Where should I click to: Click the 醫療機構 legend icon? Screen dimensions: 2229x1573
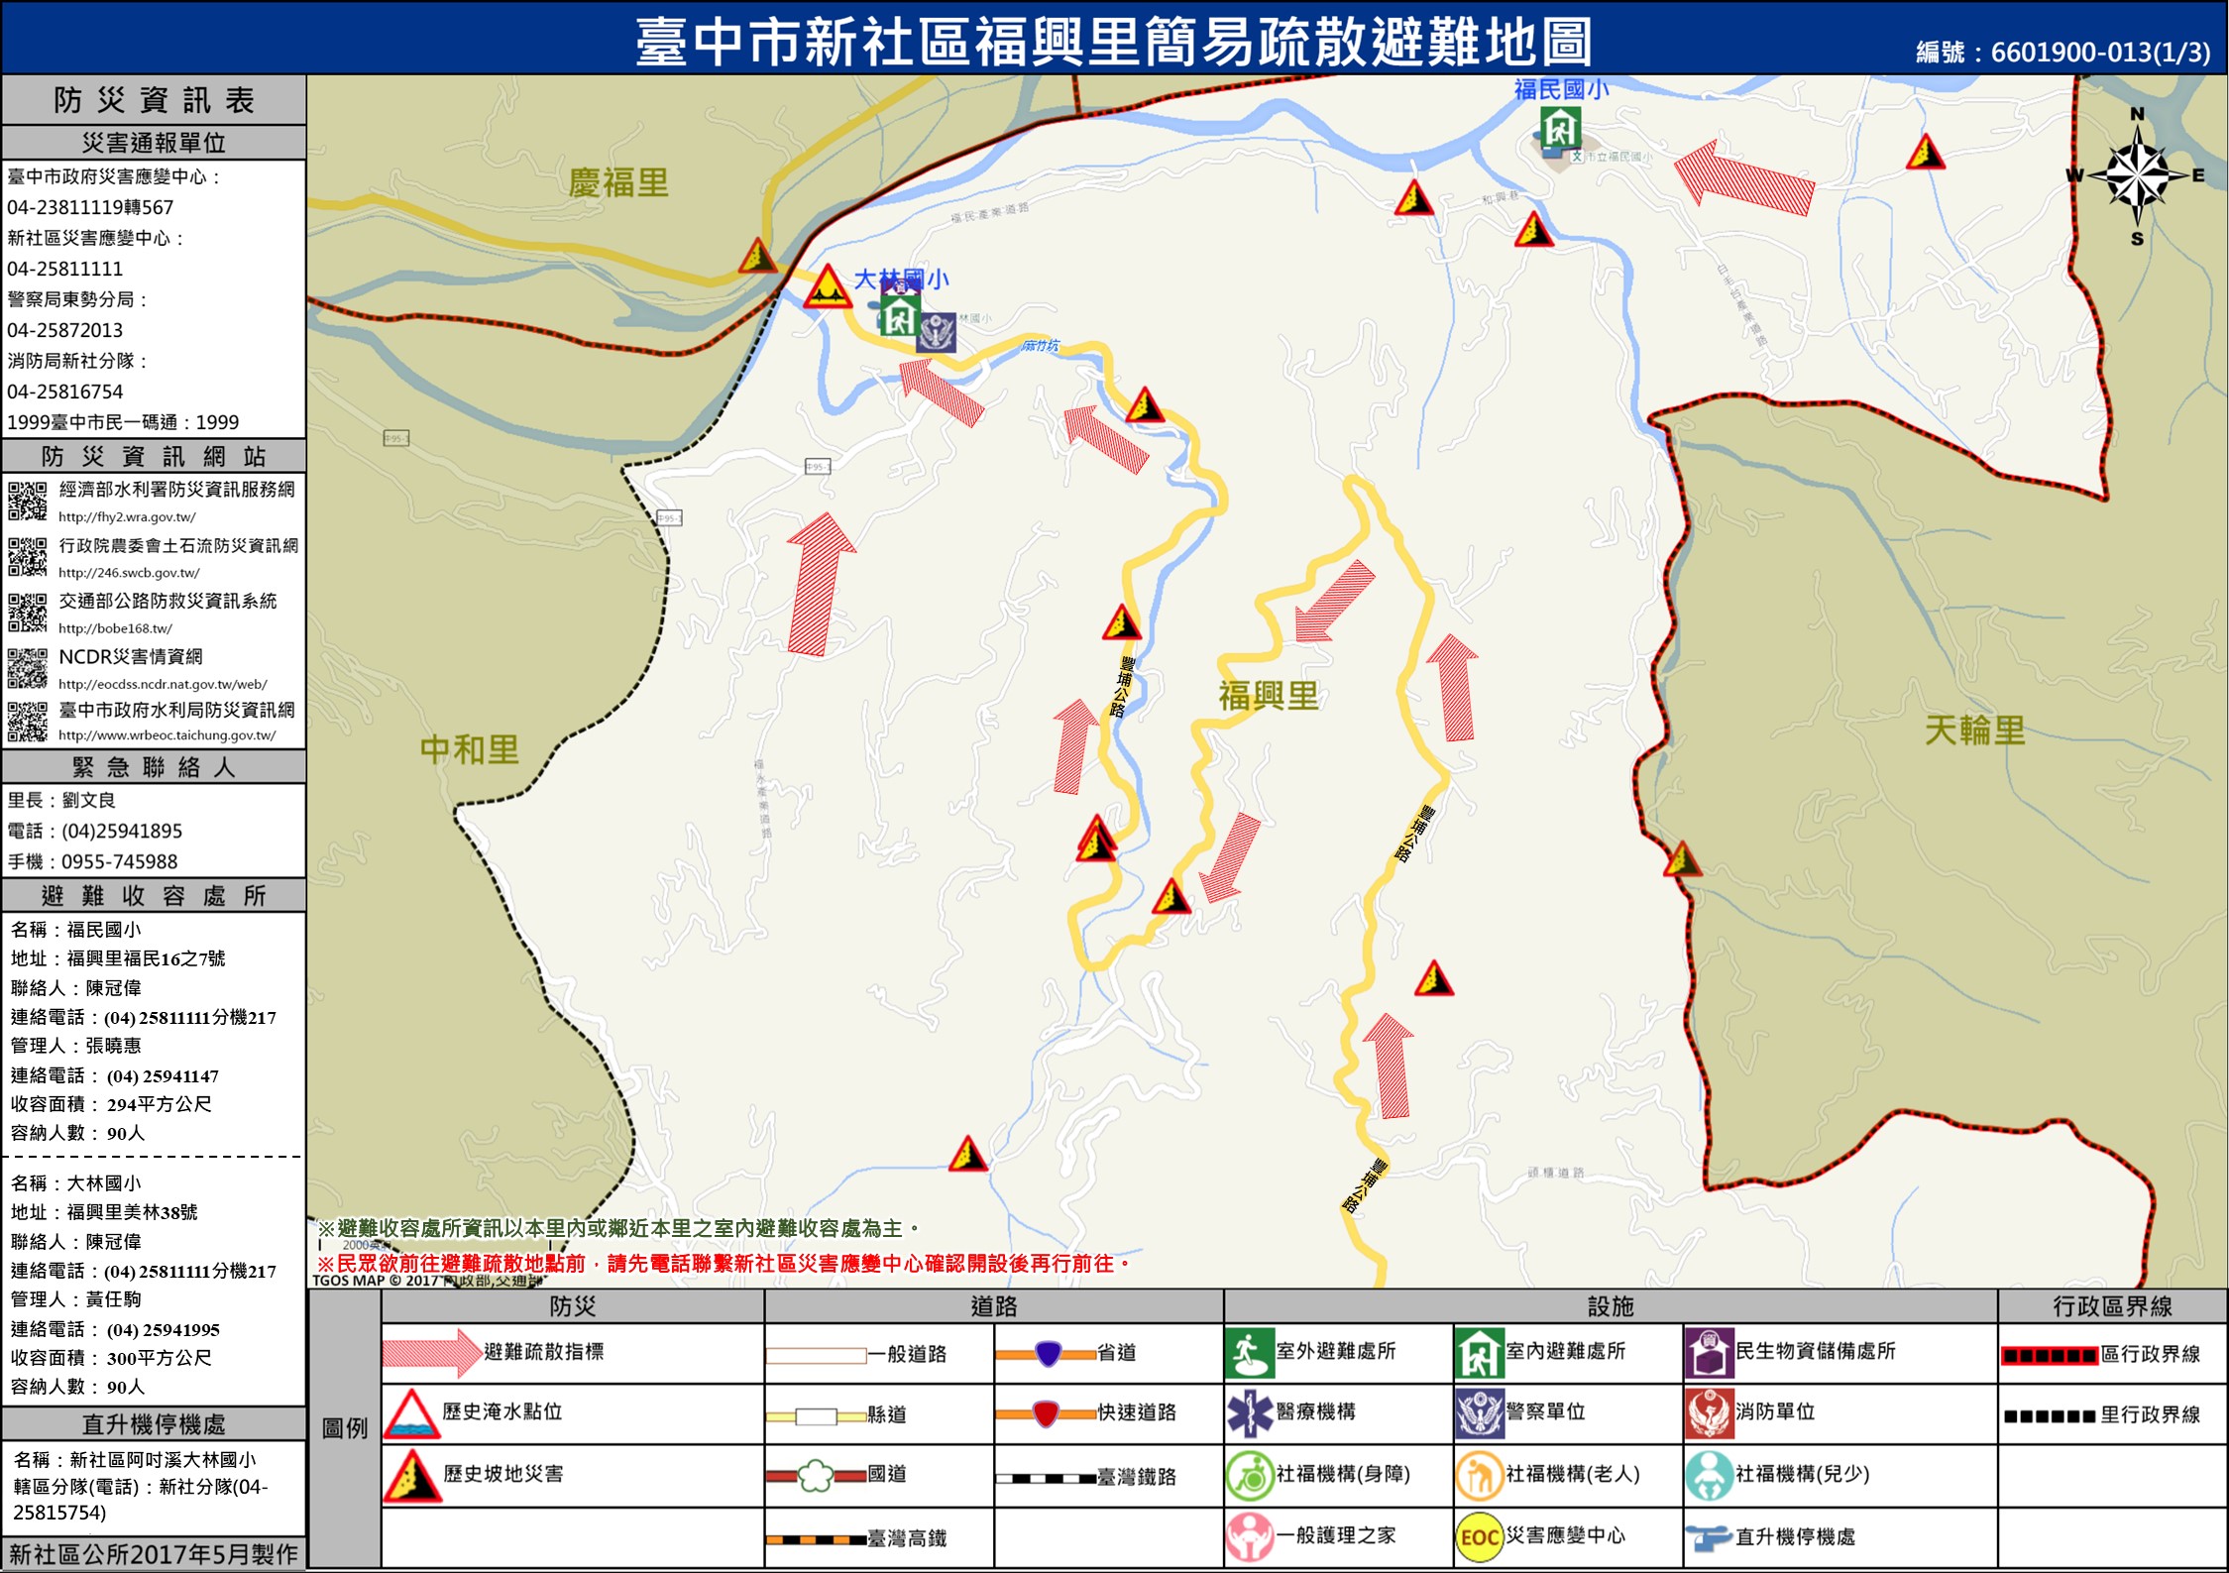[x=1249, y=1413]
